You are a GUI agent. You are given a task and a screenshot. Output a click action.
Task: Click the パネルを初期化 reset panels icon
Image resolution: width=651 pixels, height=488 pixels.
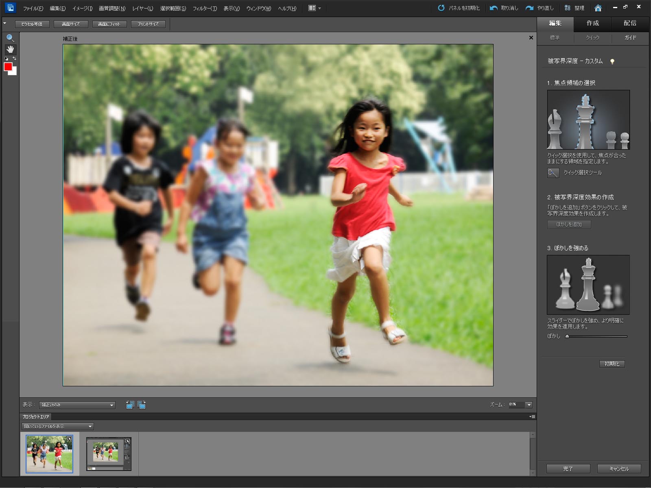click(441, 8)
